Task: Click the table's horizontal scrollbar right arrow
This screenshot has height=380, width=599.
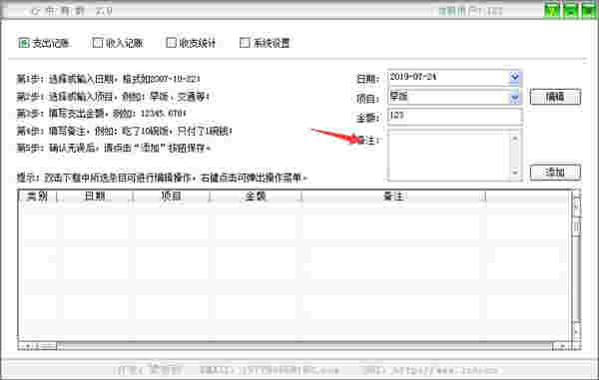Action: 561,346
